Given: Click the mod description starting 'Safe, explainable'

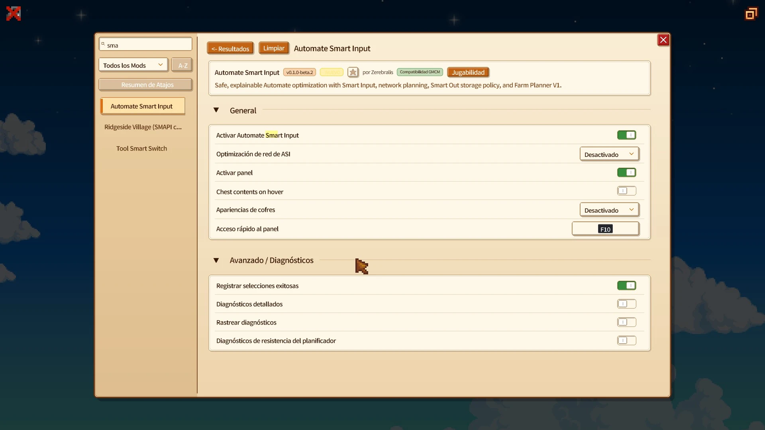Looking at the screenshot, I should (388, 85).
